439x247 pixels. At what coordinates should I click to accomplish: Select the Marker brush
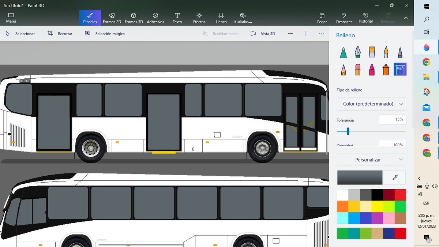click(343, 52)
